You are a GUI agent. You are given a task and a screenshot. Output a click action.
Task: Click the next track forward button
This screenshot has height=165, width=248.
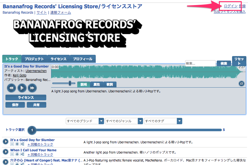tap(32, 88)
